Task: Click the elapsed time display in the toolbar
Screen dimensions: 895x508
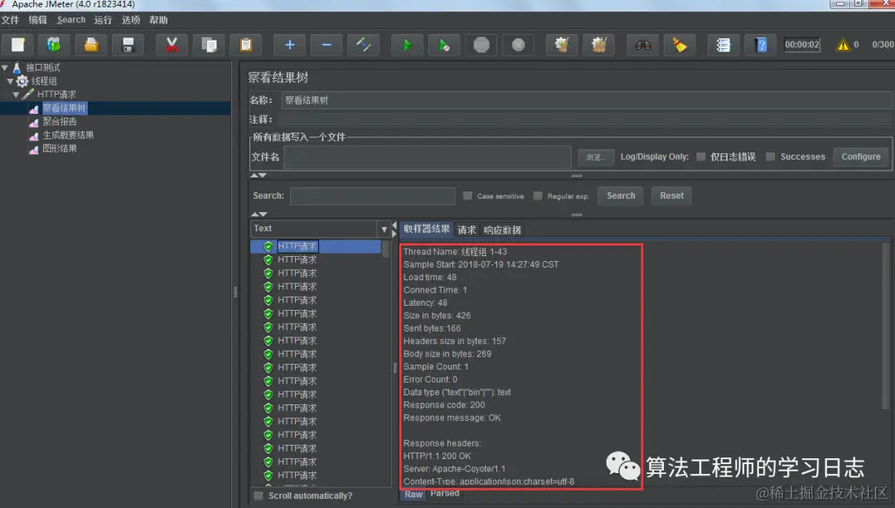Action: [x=801, y=45]
